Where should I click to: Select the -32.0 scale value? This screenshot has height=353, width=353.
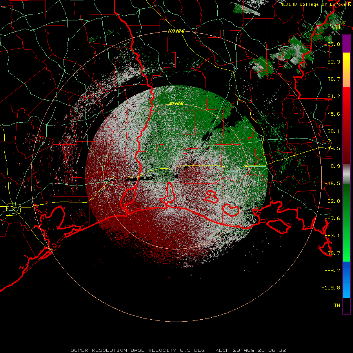332,201
